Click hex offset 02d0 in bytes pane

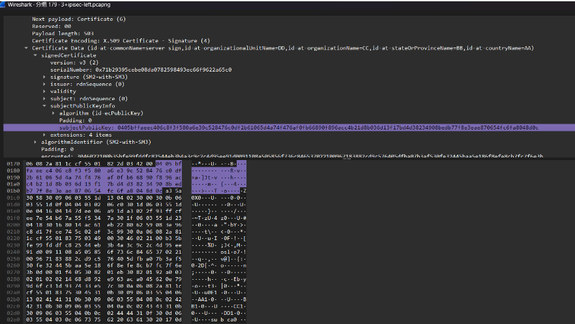[x=14, y=313]
